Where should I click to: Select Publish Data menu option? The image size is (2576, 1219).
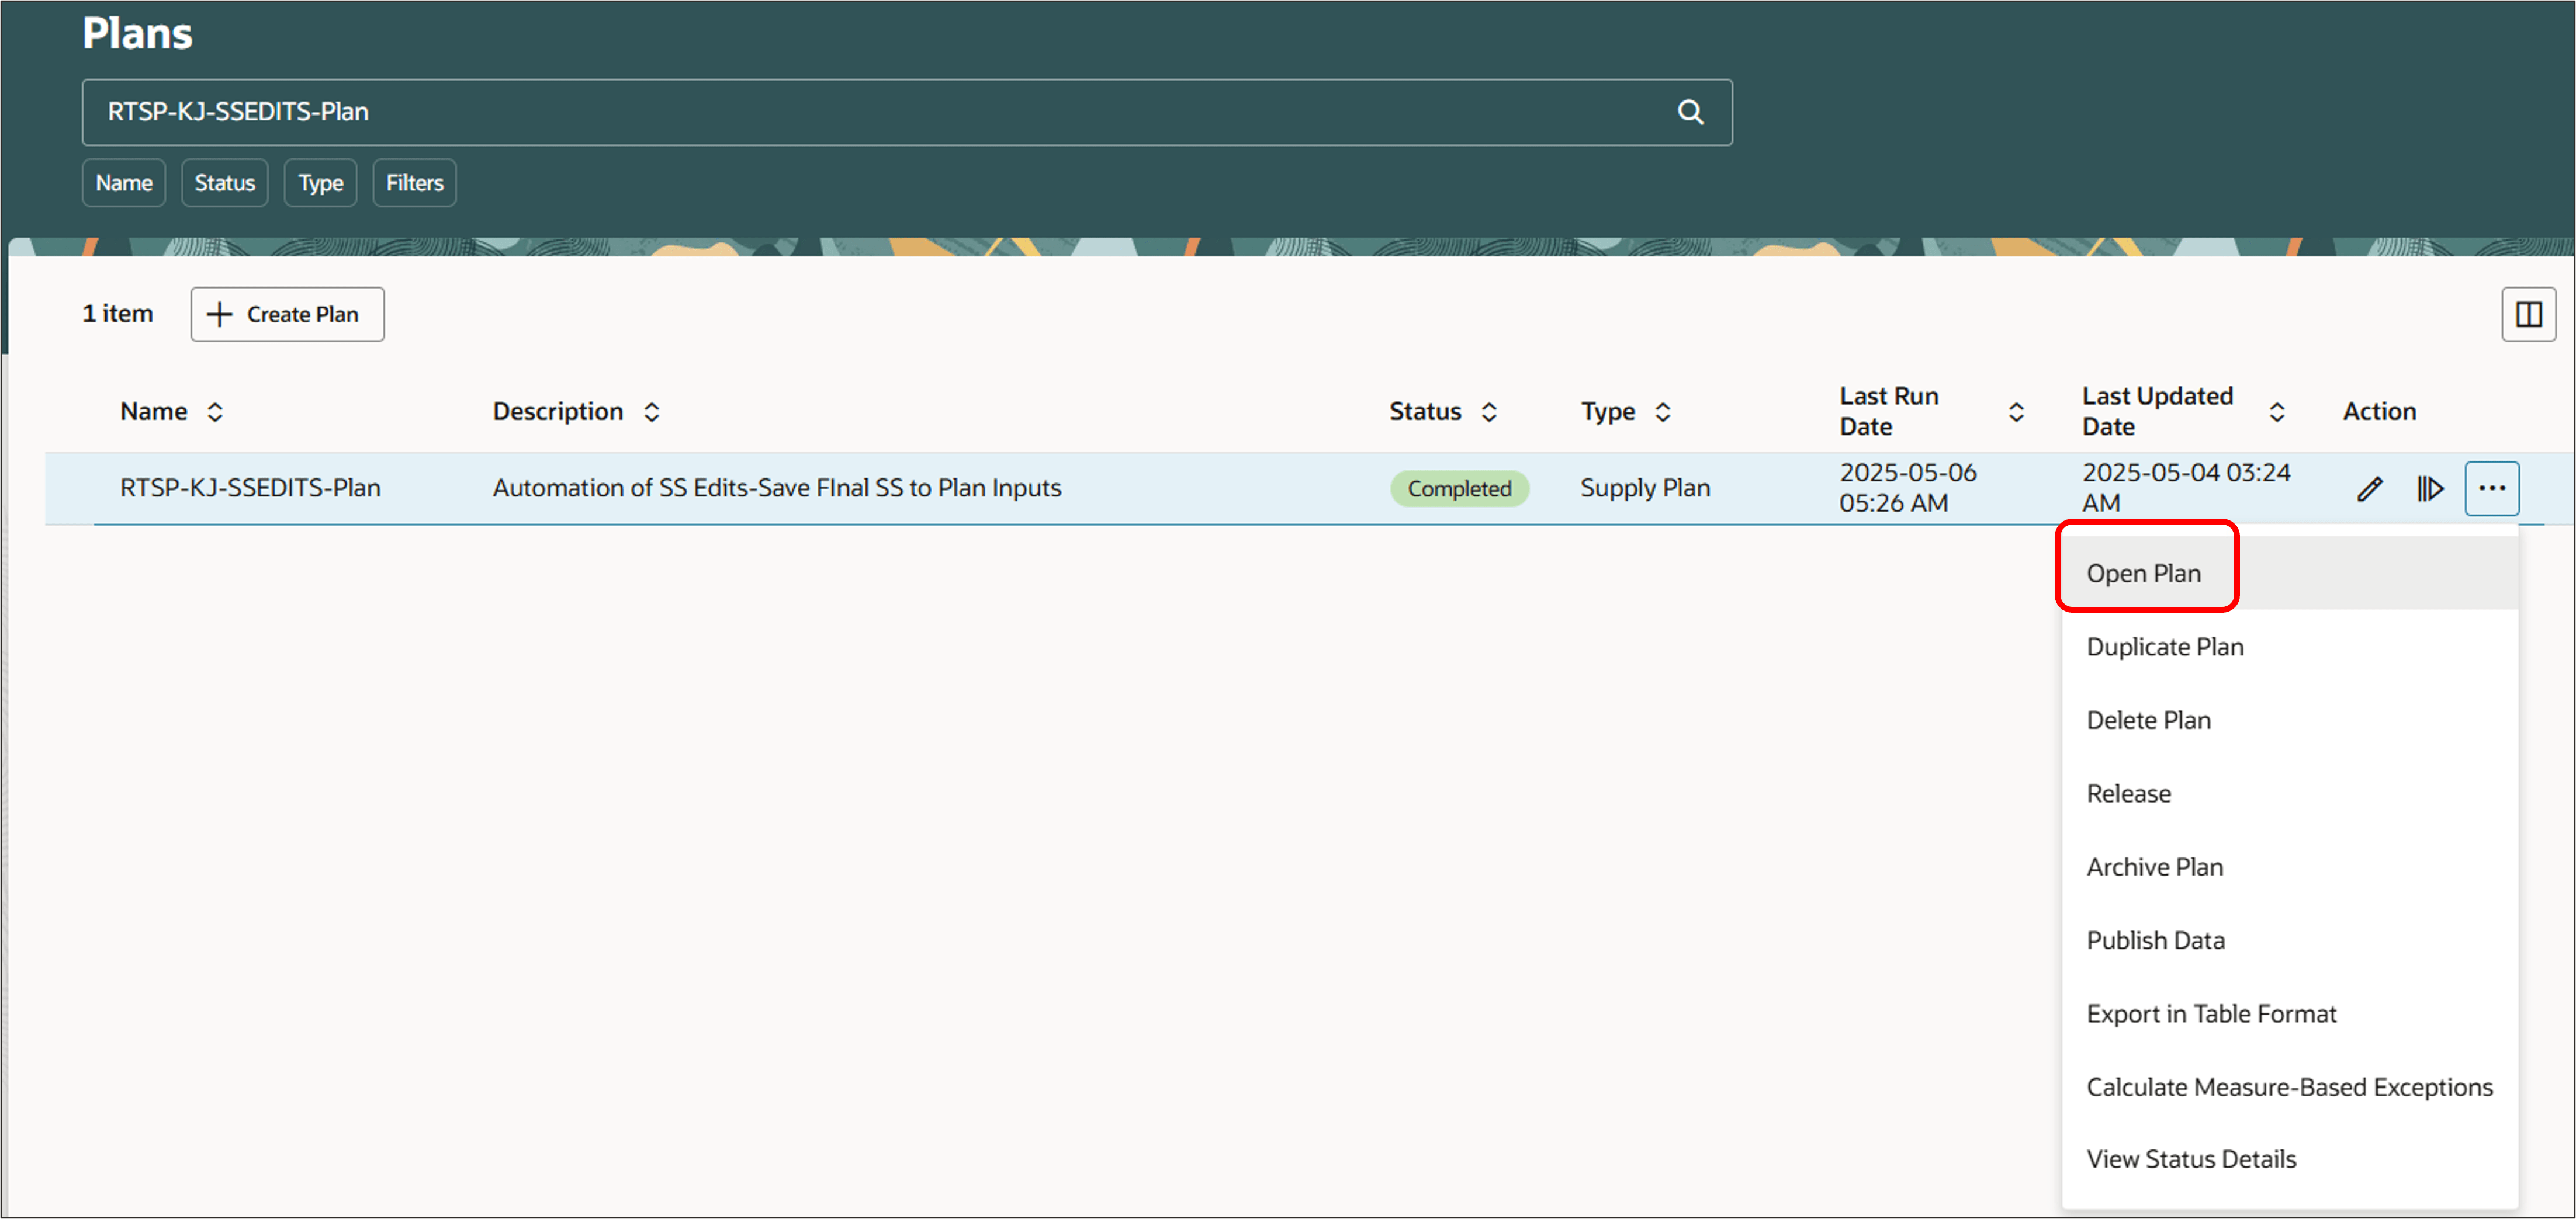point(2155,940)
